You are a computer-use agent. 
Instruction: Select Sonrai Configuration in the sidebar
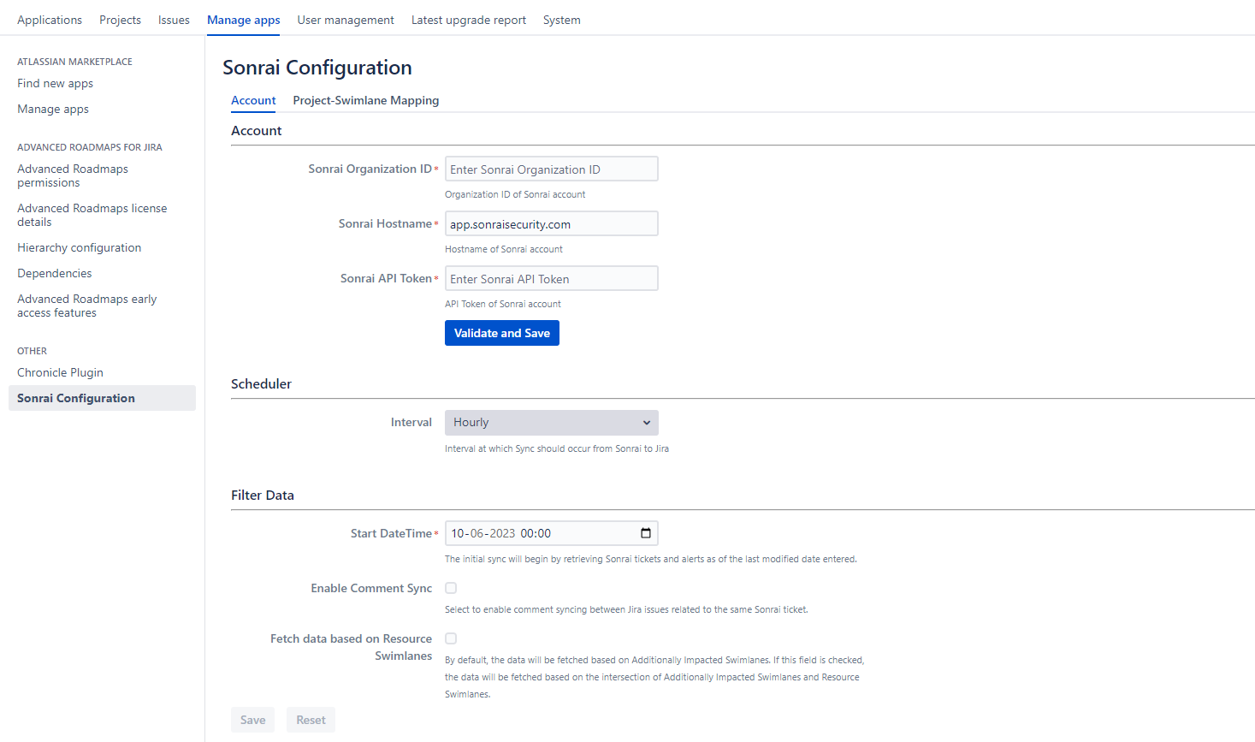(102, 398)
